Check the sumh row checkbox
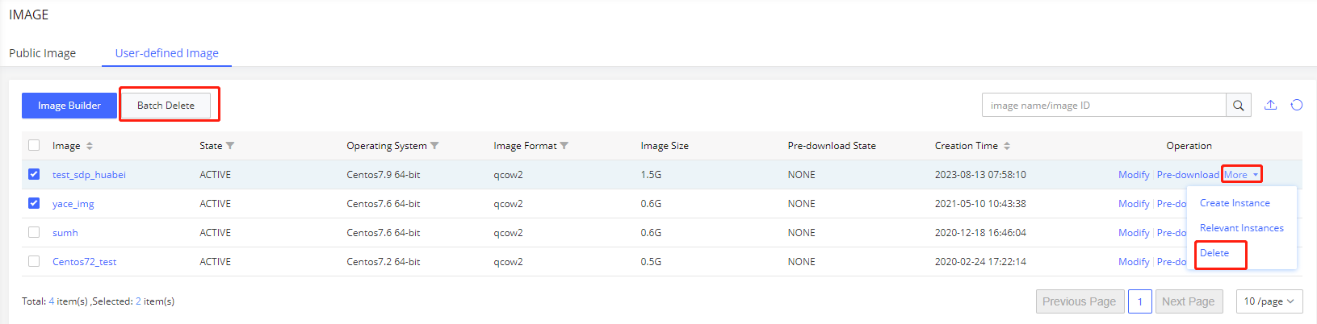 [x=34, y=232]
